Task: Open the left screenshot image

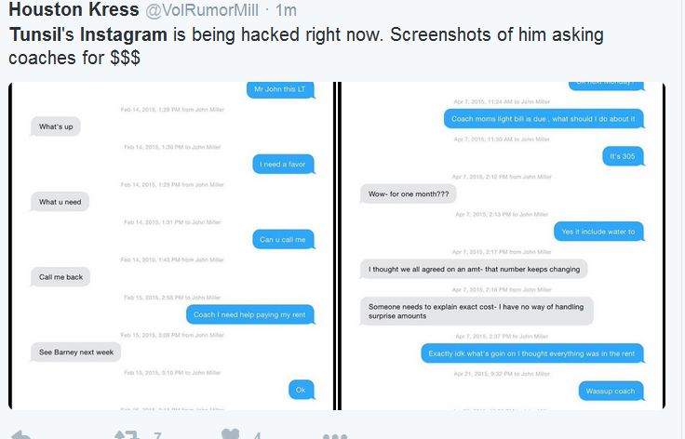Action: [x=172, y=246]
